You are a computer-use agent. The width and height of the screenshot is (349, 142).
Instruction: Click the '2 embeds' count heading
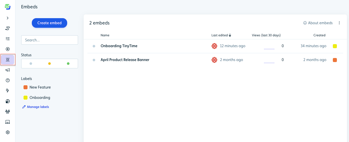[x=99, y=23]
